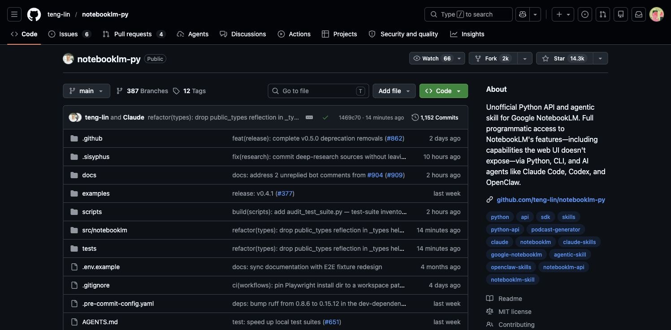The height and width of the screenshot is (330, 671).
Task: Open the issues inbox icon in the header
Action: coord(585,14)
